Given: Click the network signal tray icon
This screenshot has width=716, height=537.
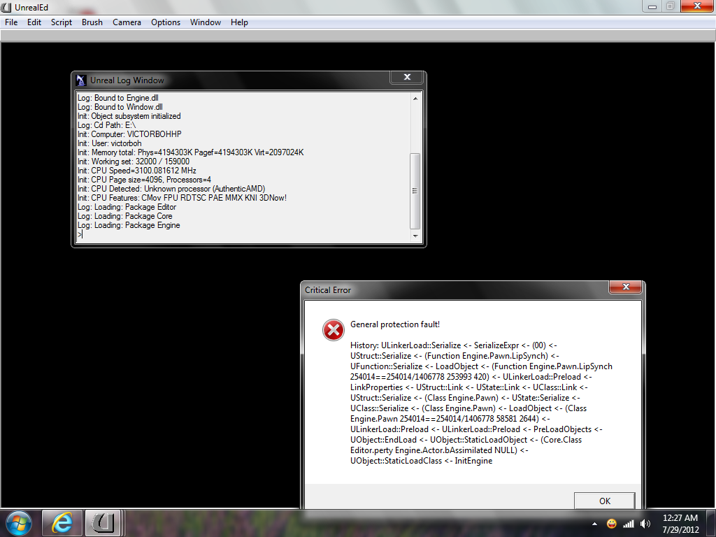Looking at the screenshot, I should coord(629,524).
